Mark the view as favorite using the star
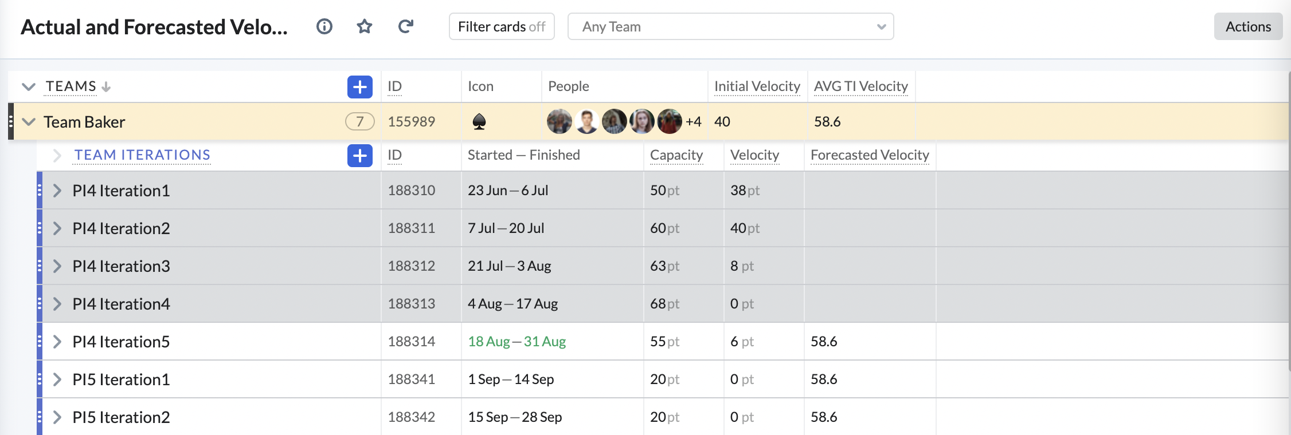Screen dimensions: 1291x435 click(x=365, y=26)
